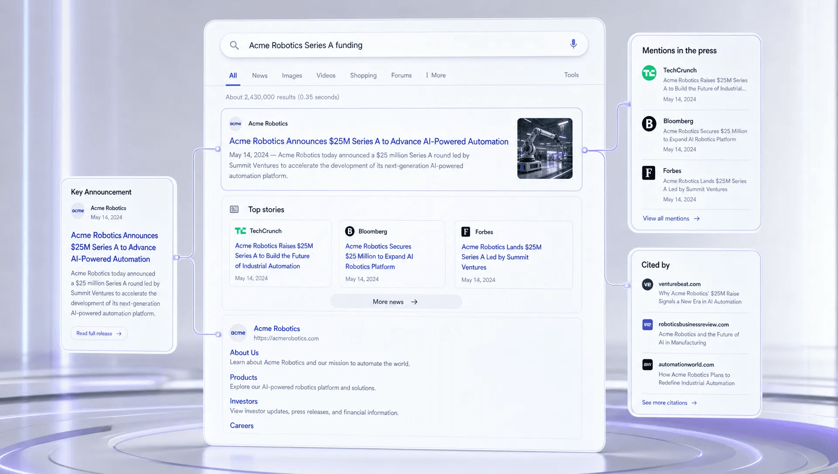
Task: Click See more citations link
Action: point(669,403)
